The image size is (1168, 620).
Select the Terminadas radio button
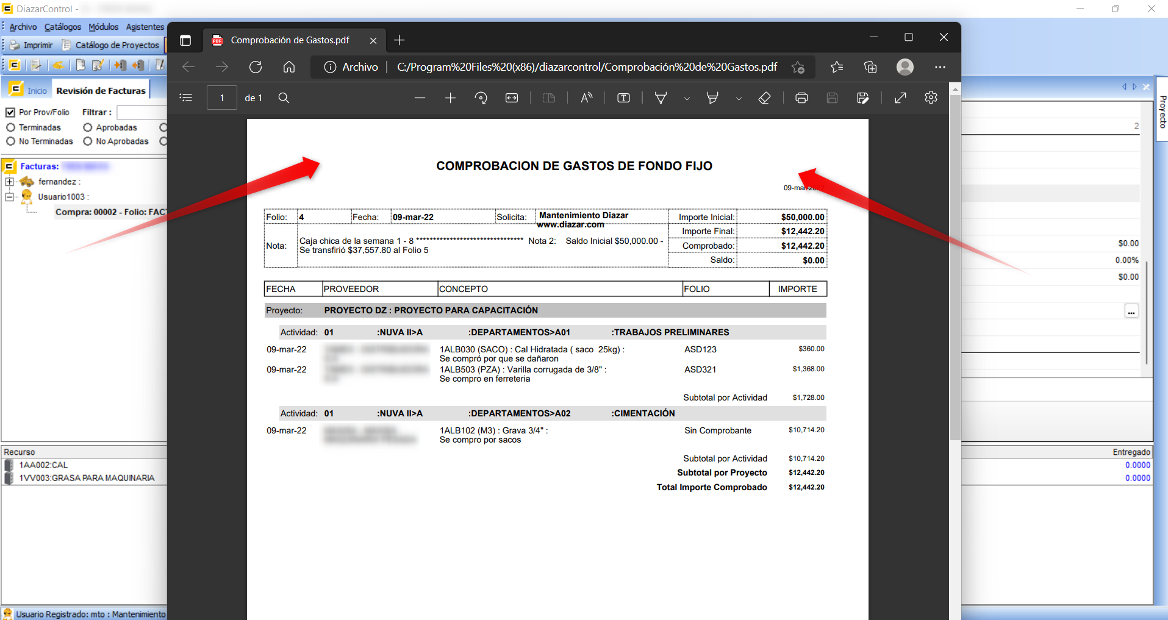click(x=10, y=127)
